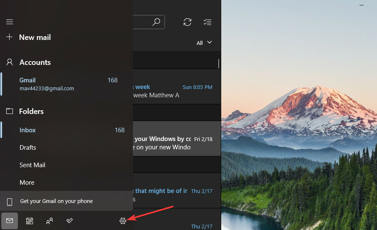Click the message list scrollbar
This screenshot has height=230, width=377.
coord(219,64)
